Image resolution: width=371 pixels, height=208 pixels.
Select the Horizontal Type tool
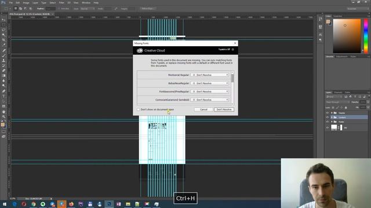tap(3, 96)
